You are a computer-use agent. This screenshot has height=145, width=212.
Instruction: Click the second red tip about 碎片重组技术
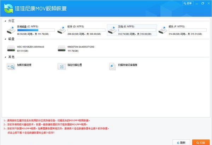point(46,124)
